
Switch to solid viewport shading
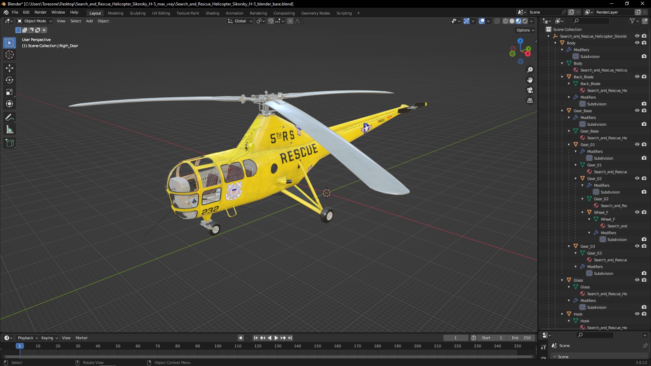(x=512, y=21)
